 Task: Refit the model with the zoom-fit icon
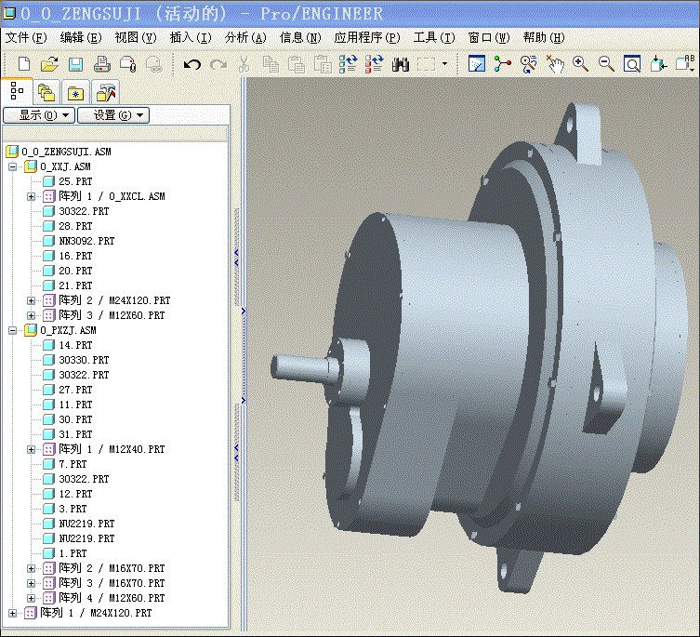[632, 64]
